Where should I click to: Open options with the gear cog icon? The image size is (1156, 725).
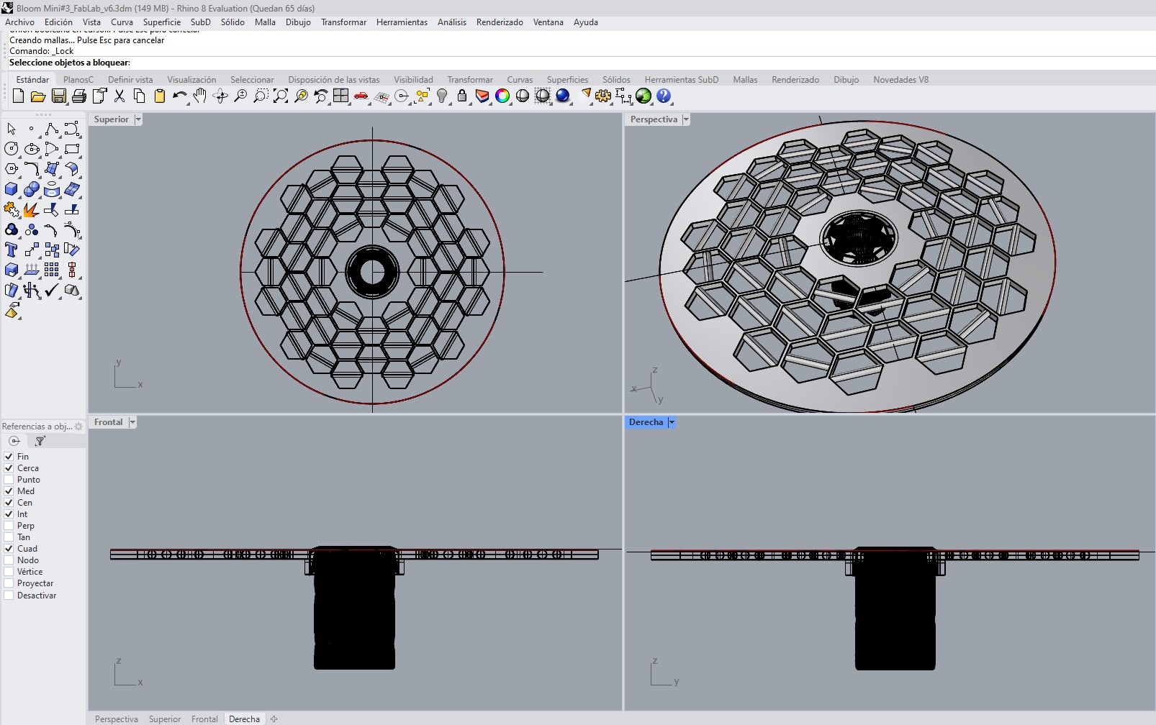(603, 96)
